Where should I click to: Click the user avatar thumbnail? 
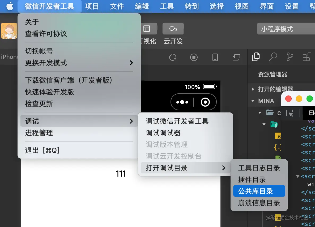(x=9, y=31)
